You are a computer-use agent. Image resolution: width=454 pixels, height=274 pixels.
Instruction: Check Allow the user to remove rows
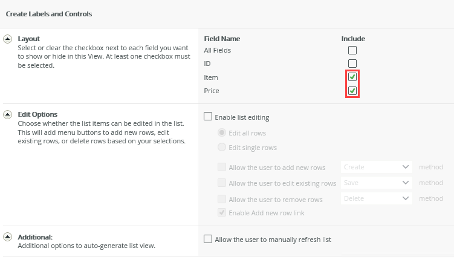(x=222, y=199)
